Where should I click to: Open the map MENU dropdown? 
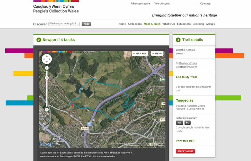click(x=157, y=53)
